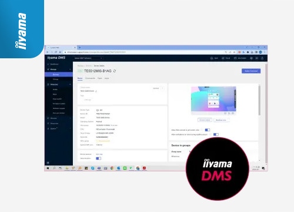Click the globe language icon in the header

click(251, 58)
